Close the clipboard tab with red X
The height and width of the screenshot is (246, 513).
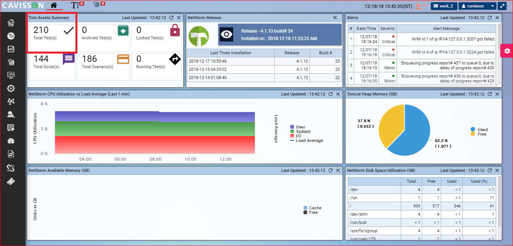coord(103,3)
